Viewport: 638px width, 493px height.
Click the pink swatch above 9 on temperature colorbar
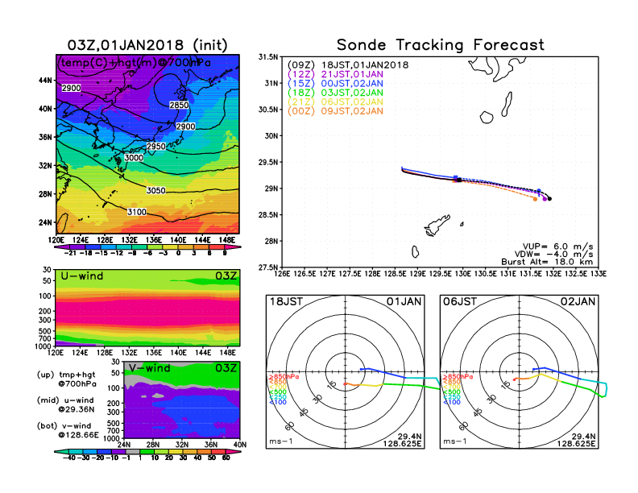(x=232, y=246)
